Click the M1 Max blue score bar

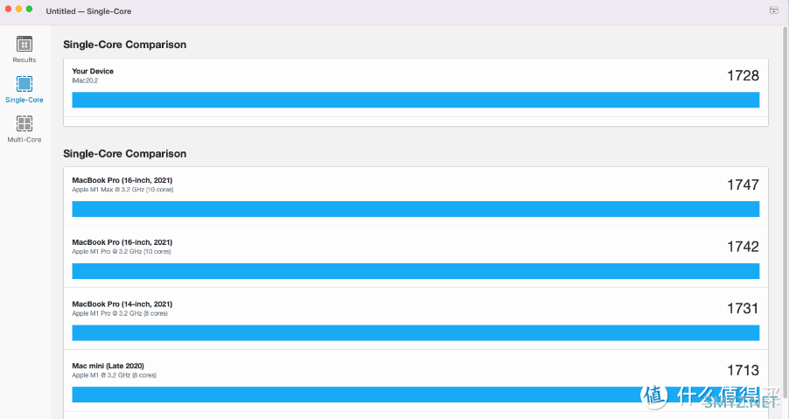pyautogui.click(x=415, y=209)
